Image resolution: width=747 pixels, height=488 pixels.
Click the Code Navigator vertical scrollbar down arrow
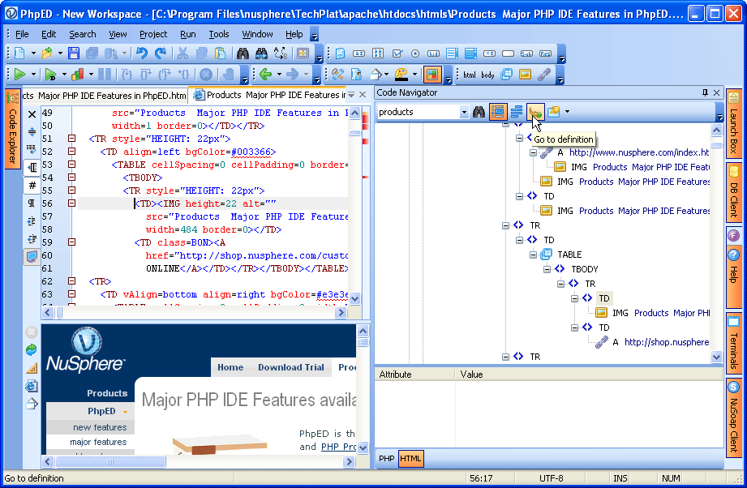click(716, 356)
